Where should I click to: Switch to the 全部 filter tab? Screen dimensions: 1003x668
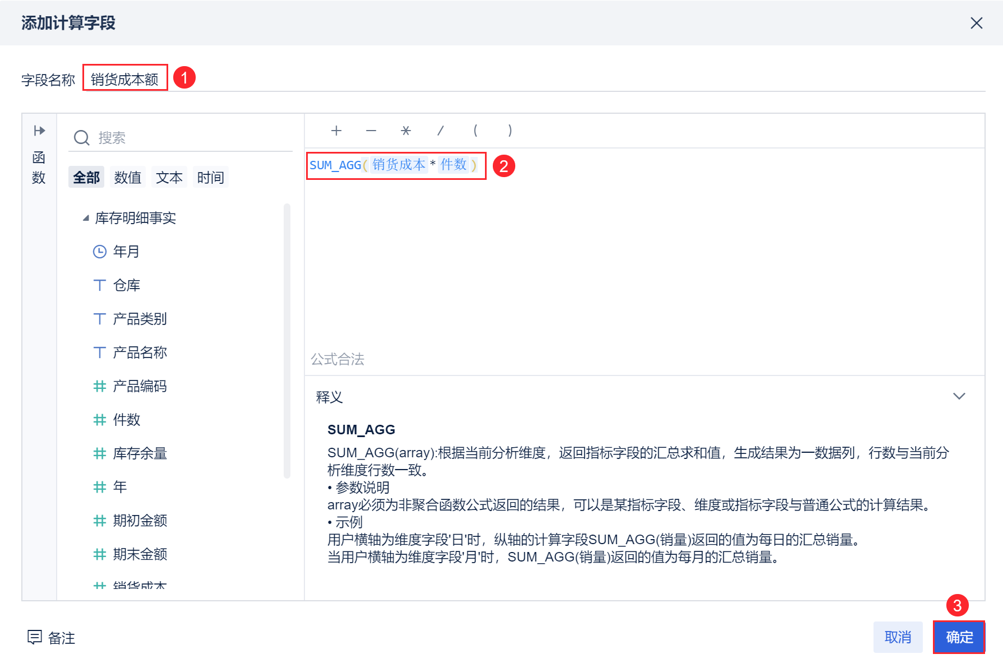click(x=86, y=178)
